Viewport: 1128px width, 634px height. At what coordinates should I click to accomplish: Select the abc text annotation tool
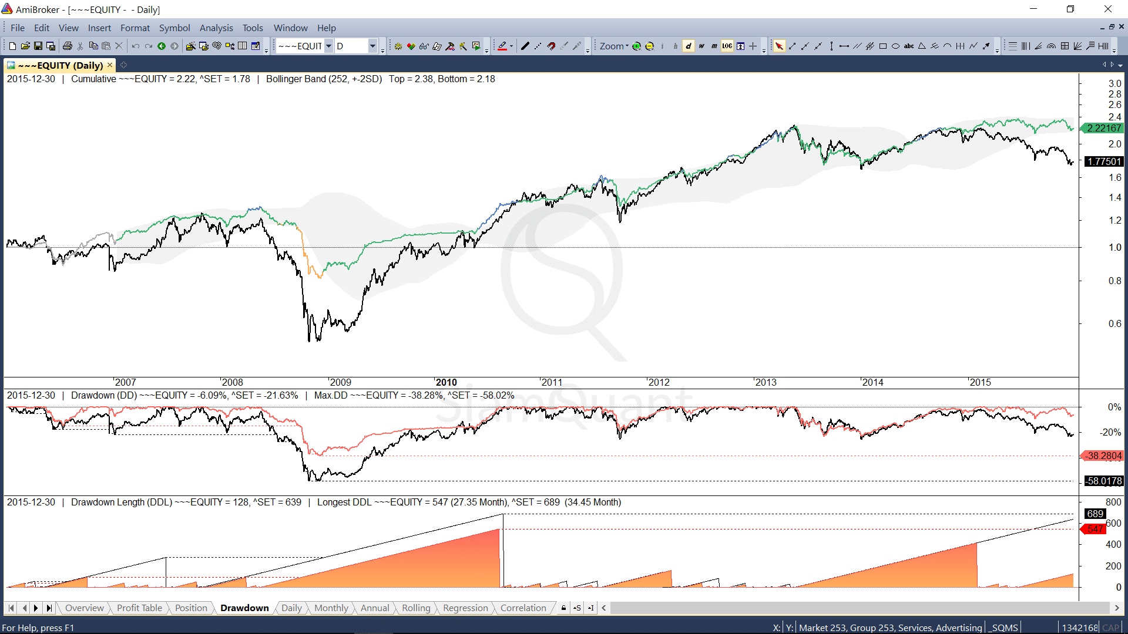click(908, 46)
